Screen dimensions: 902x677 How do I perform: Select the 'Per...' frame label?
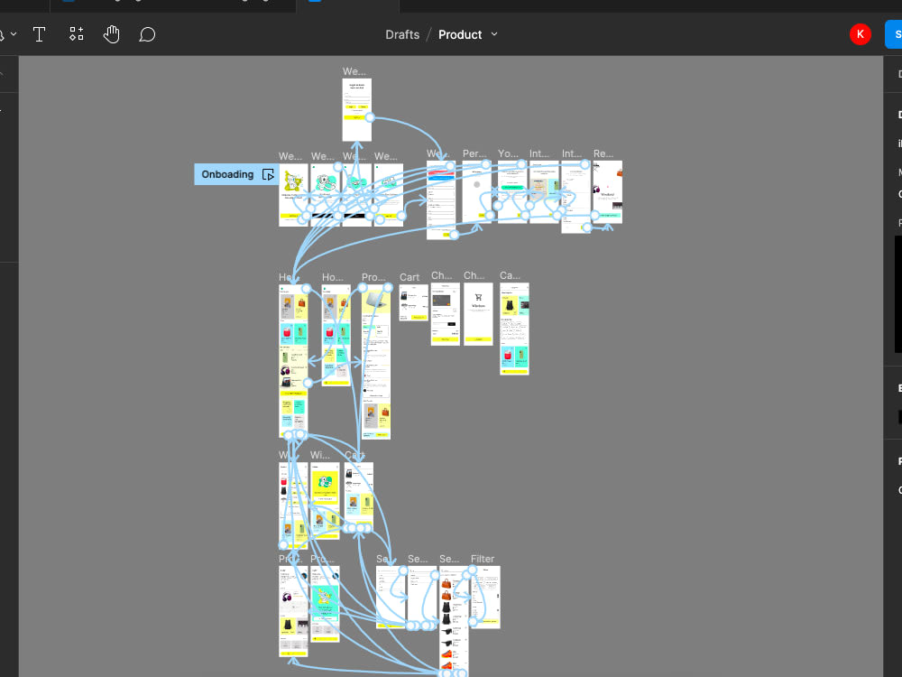474,153
